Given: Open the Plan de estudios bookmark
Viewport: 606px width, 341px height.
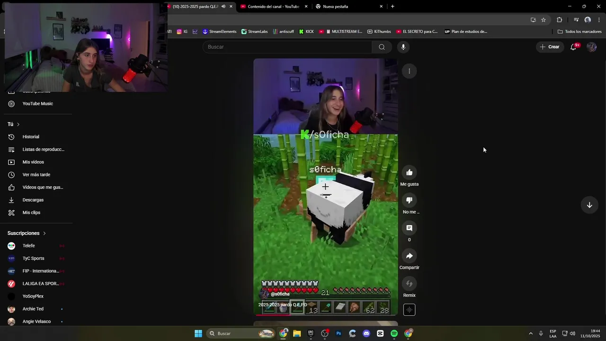Looking at the screenshot, I should pyautogui.click(x=465, y=32).
